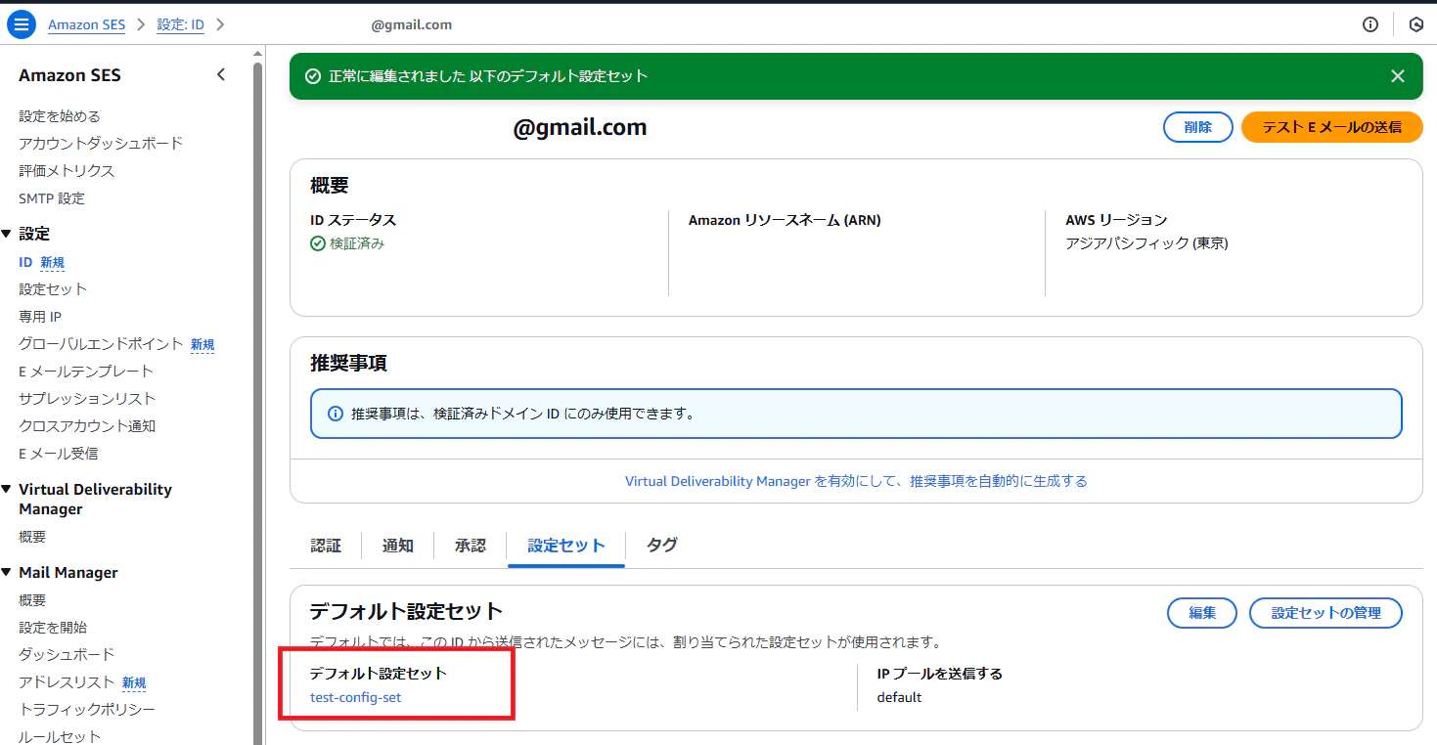Open 設定: ID breadcrumb link
Image resolution: width=1437 pixels, height=745 pixels.
tap(181, 24)
